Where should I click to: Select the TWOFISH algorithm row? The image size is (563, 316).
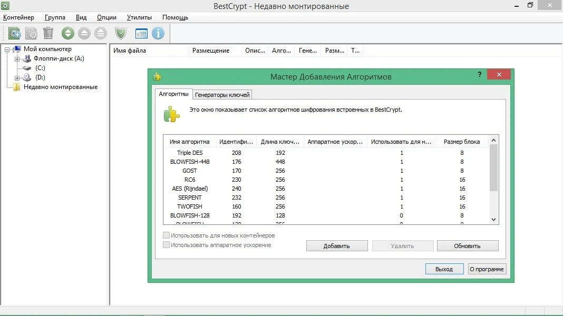(326, 206)
